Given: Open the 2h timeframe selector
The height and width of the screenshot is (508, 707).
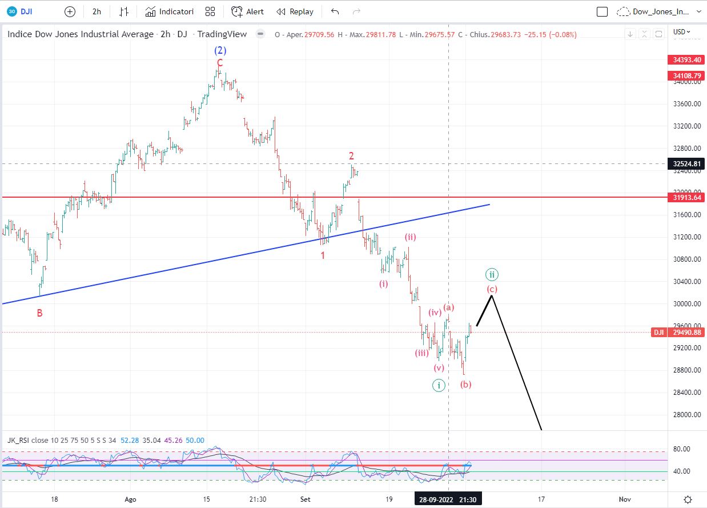Looking at the screenshot, I should (x=97, y=11).
